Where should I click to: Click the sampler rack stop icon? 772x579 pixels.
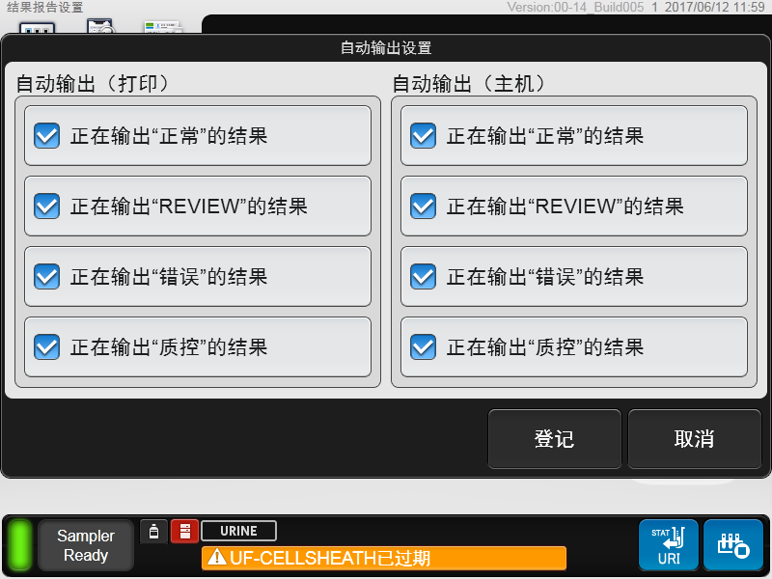732,545
